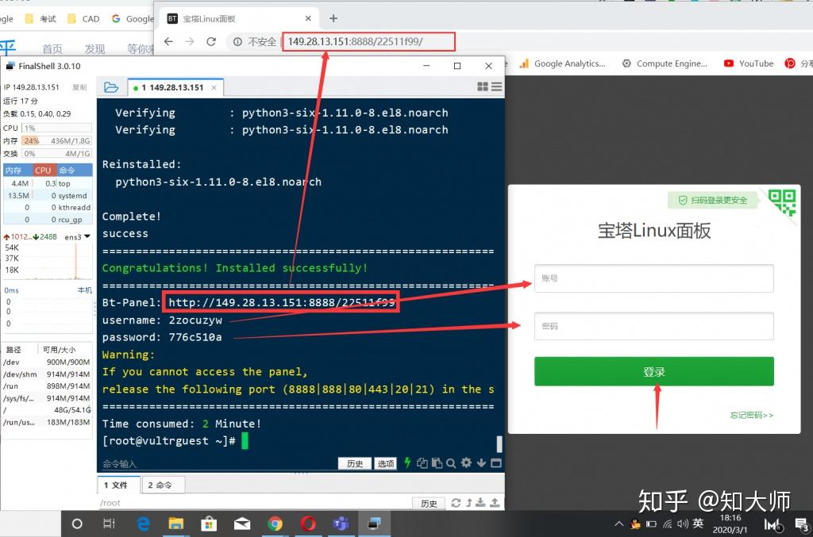The image size is (813, 537).
Task: Click 历史 button in file panel
Action: click(x=429, y=503)
